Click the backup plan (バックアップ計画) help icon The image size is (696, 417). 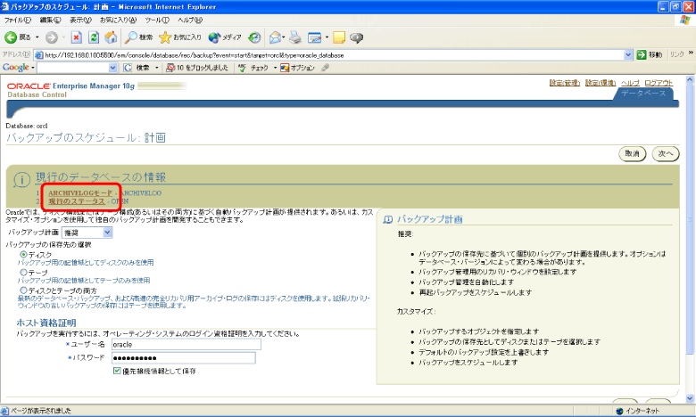pyautogui.click(x=388, y=219)
